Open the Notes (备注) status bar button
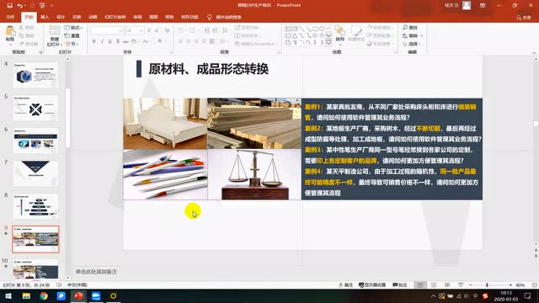 point(346,284)
